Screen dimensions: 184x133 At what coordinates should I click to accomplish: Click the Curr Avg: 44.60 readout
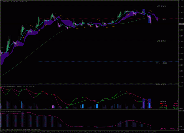(x=169, y=106)
